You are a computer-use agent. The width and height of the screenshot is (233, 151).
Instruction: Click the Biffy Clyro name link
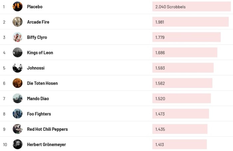pos(37,37)
